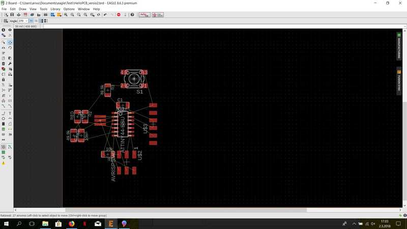Screen dimensions: 407x229
Task: Click the Save toolbar icon
Action: coord(12,15)
